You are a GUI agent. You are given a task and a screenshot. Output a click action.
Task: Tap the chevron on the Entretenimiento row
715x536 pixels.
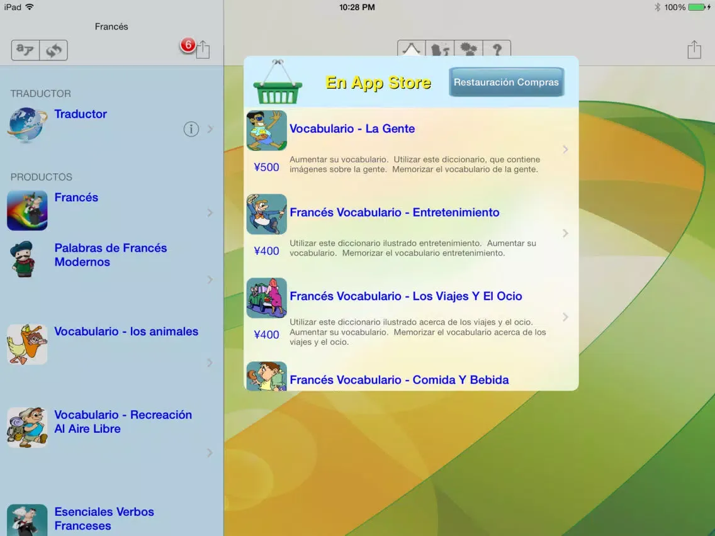tap(565, 233)
